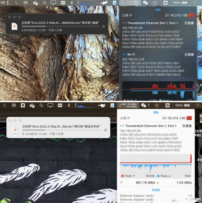The width and height of the screenshot is (202, 203).
Task: Click the 'Peak ↓' download legend in light panel
Action: click(x=164, y=176)
